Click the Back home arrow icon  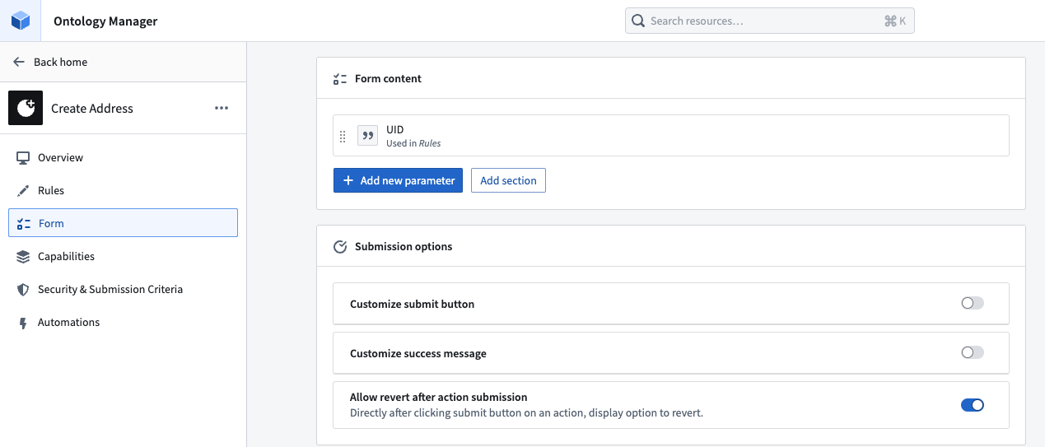[x=19, y=62]
